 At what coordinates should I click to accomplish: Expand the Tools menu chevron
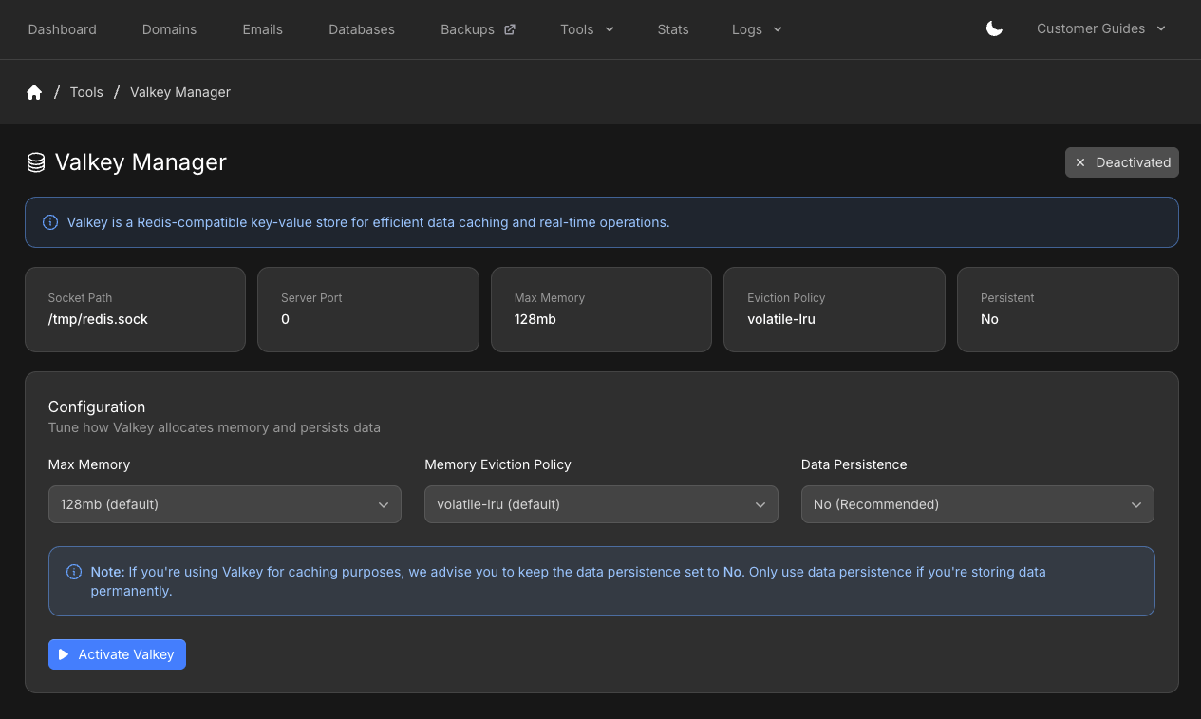610,29
